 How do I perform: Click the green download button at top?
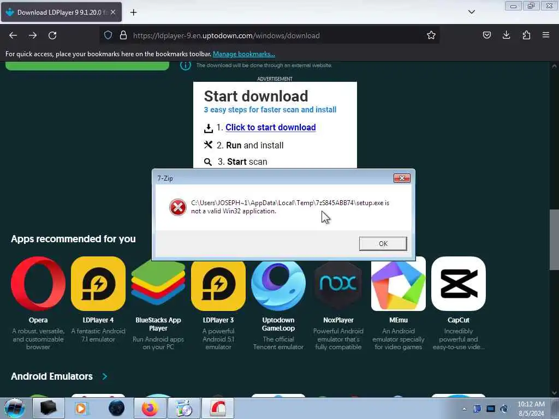[x=87, y=65]
